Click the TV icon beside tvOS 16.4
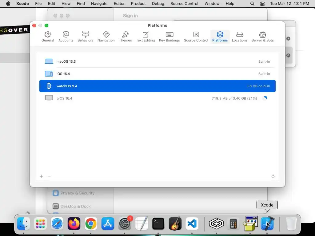Screen dimensions: 315x236 [x=49, y=98]
